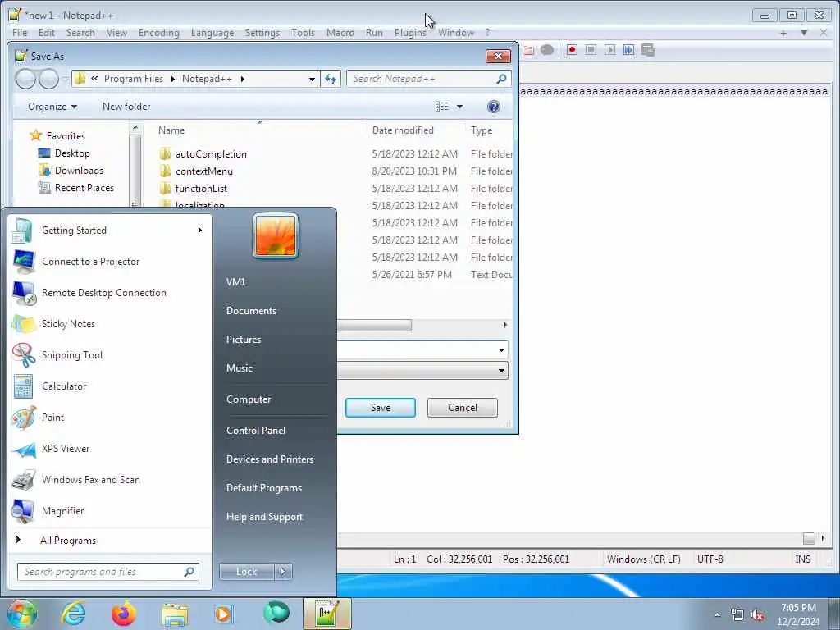840x630 pixels.
Task: Open the Encoding menu
Action: [159, 33]
